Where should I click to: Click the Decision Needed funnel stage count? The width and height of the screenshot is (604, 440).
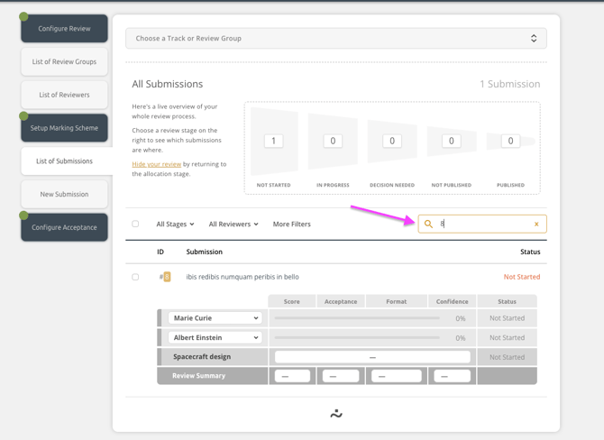pos(392,141)
